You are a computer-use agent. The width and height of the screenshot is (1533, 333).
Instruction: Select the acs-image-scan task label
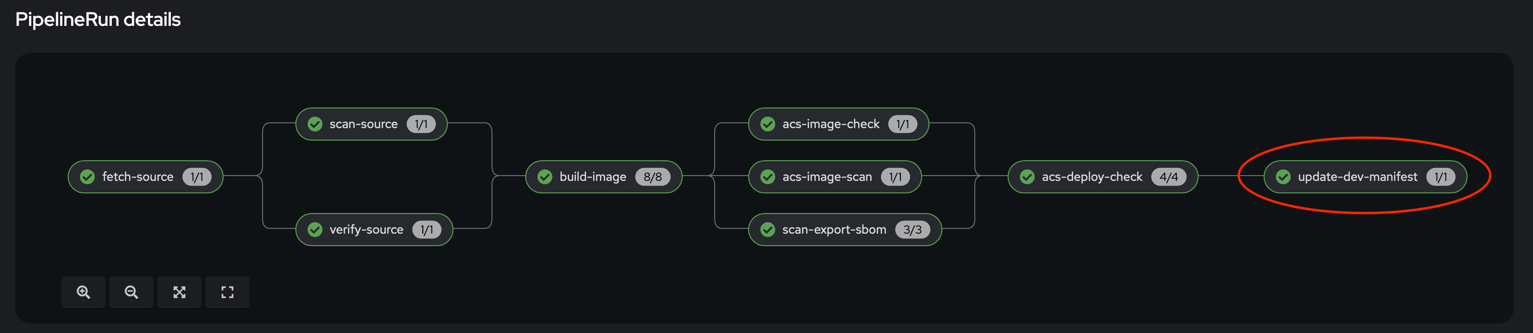point(827,177)
